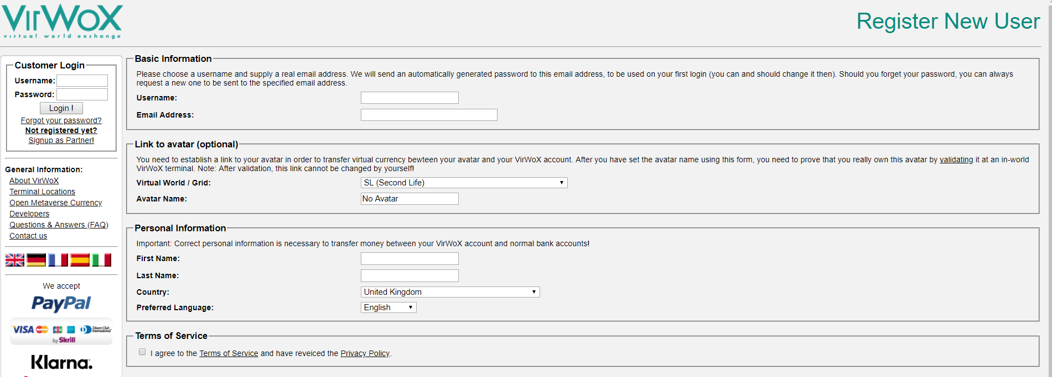Click the Klarna logo

pos(61,362)
